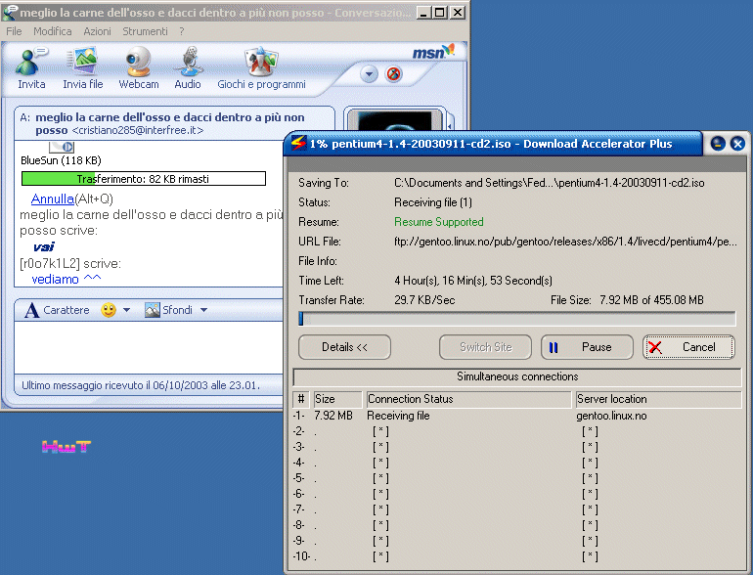Click the Size column header
Image resolution: width=753 pixels, height=575 pixels.
(x=337, y=399)
